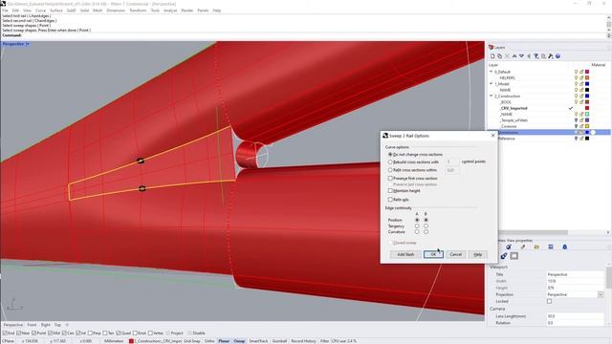Click the rectangle icon below properties tabs

point(514,256)
